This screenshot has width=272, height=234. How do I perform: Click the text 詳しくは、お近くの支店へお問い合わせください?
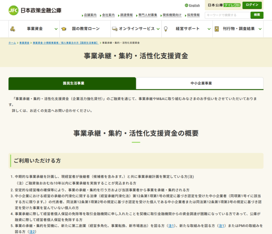pyautogui.click(x=52, y=111)
